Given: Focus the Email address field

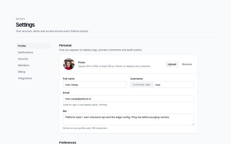Looking at the screenshot, I should 128,99.
